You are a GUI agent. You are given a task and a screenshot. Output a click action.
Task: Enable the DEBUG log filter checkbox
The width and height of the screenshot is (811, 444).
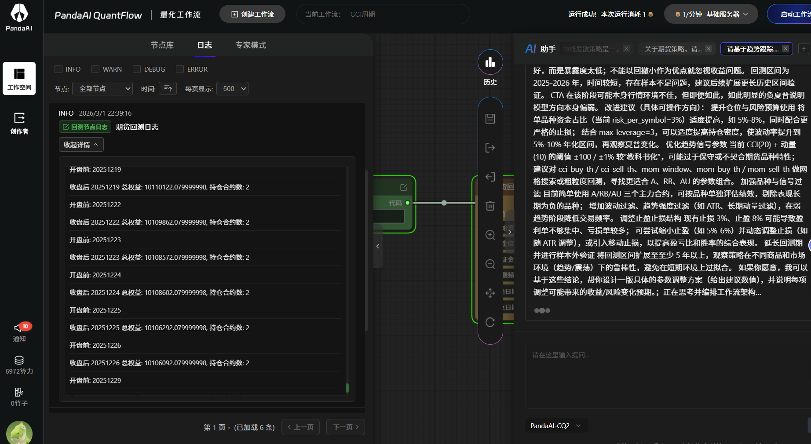coord(137,69)
